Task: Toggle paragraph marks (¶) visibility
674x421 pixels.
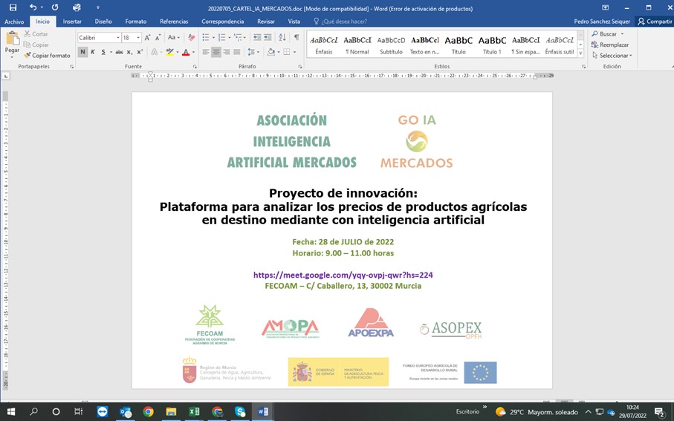Action: pyautogui.click(x=297, y=38)
